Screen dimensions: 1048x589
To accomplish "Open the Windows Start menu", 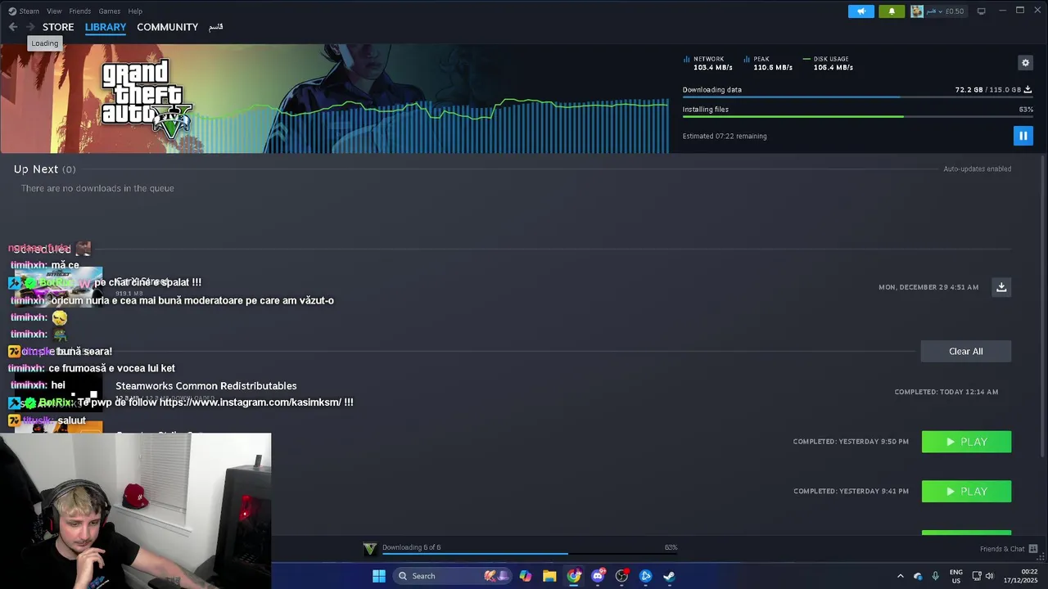I will 379,576.
